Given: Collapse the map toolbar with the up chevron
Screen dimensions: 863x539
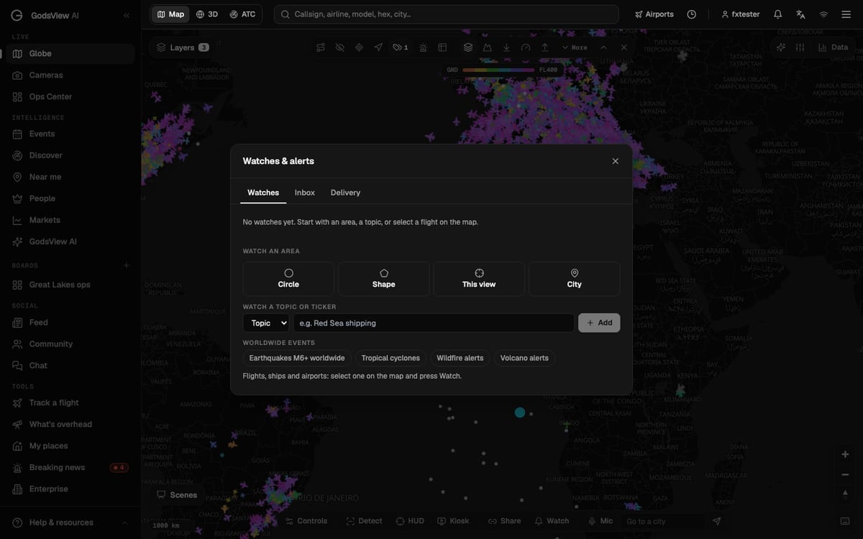Looking at the screenshot, I should [603, 47].
